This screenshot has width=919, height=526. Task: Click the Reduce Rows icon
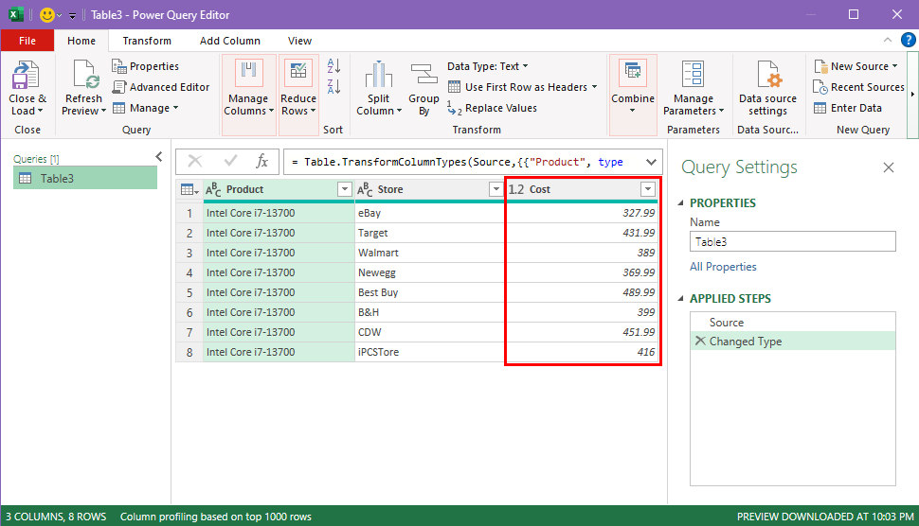click(298, 73)
